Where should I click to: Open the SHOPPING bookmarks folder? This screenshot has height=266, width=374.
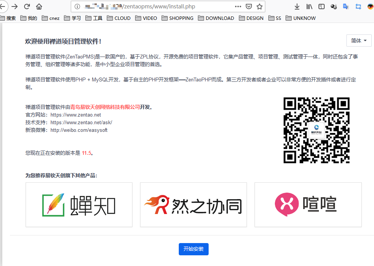[x=178, y=18]
